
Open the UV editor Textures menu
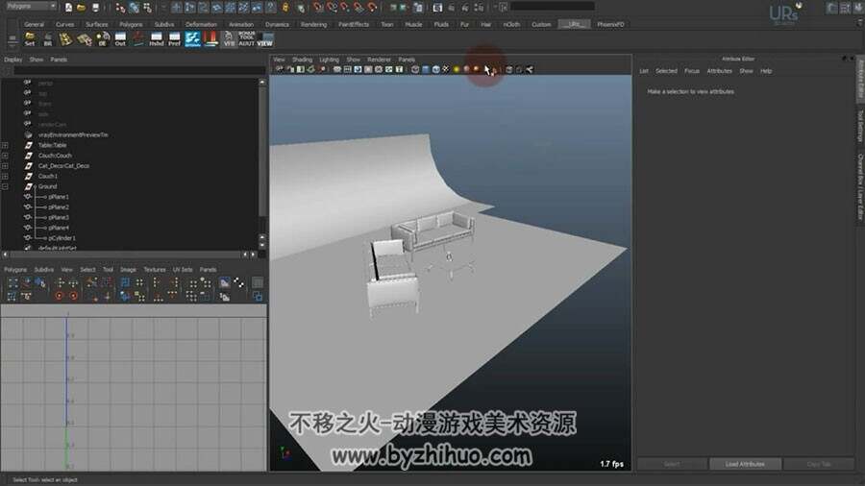(155, 270)
